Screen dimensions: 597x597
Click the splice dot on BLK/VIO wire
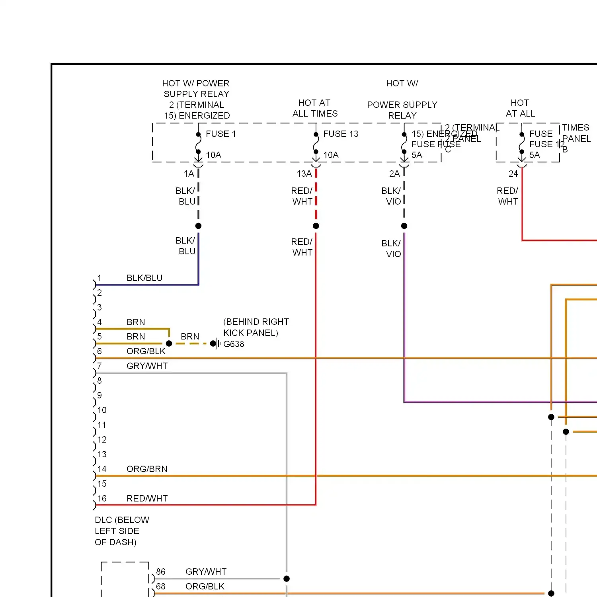pos(404,226)
